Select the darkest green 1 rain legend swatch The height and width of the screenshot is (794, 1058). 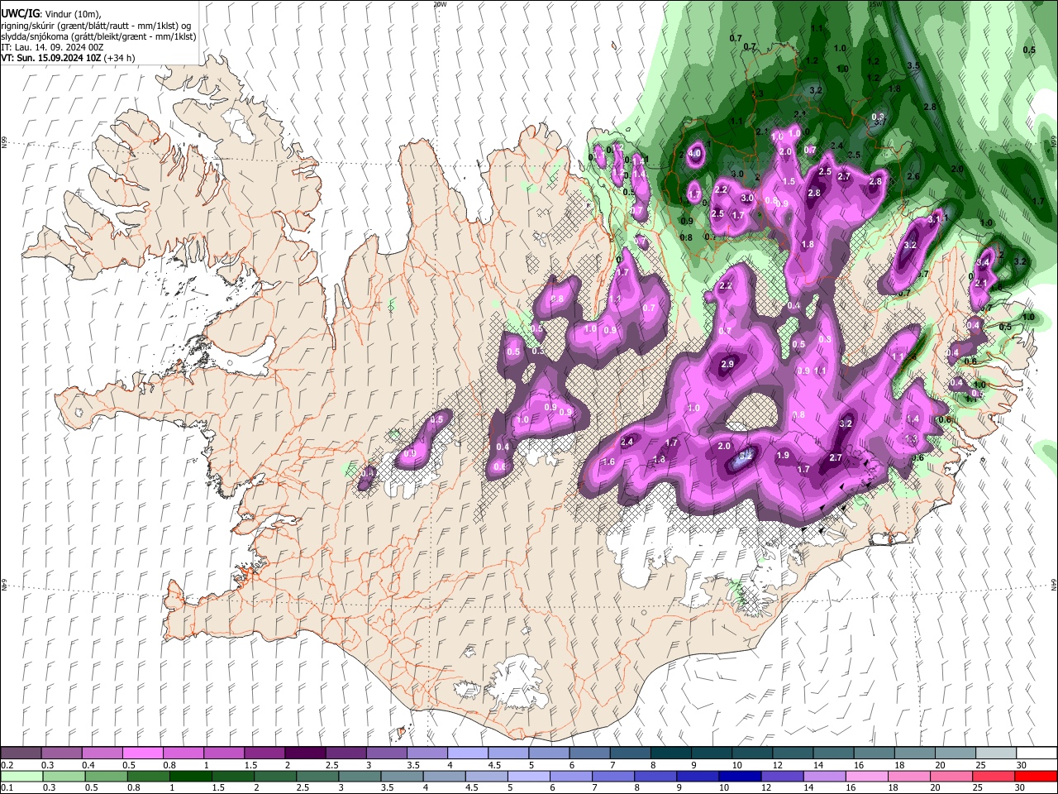pyautogui.click(x=190, y=776)
